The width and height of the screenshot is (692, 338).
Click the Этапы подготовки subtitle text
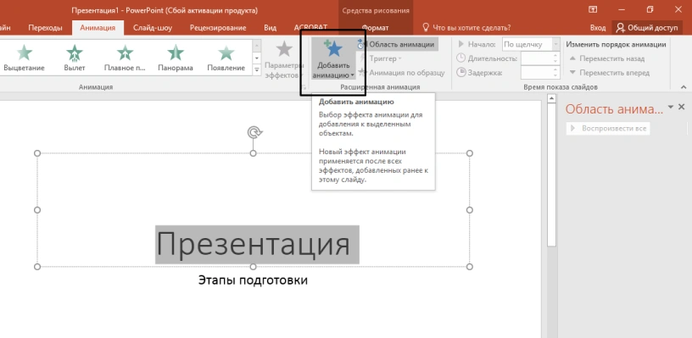click(x=253, y=280)
